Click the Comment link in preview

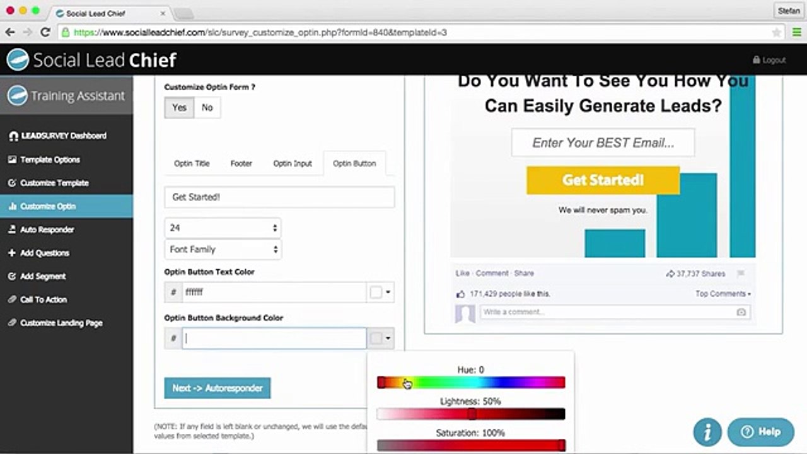[x=492, y=274]
